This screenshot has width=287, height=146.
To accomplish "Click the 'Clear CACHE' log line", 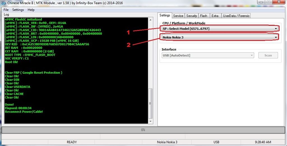I will point(14,94).
